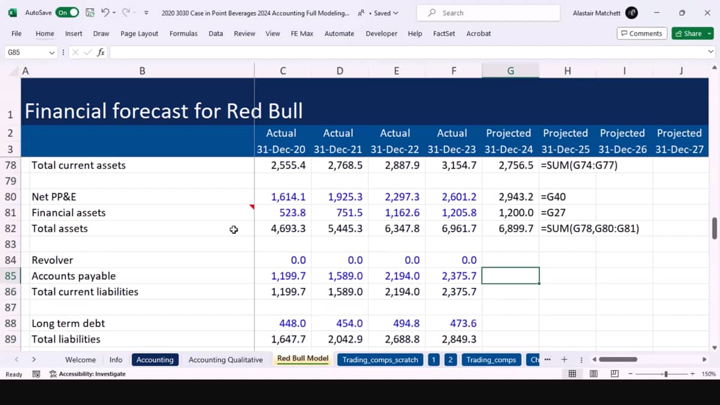Open the Developer ribbon tab
The image size is (720, 405).
(382, 34)
